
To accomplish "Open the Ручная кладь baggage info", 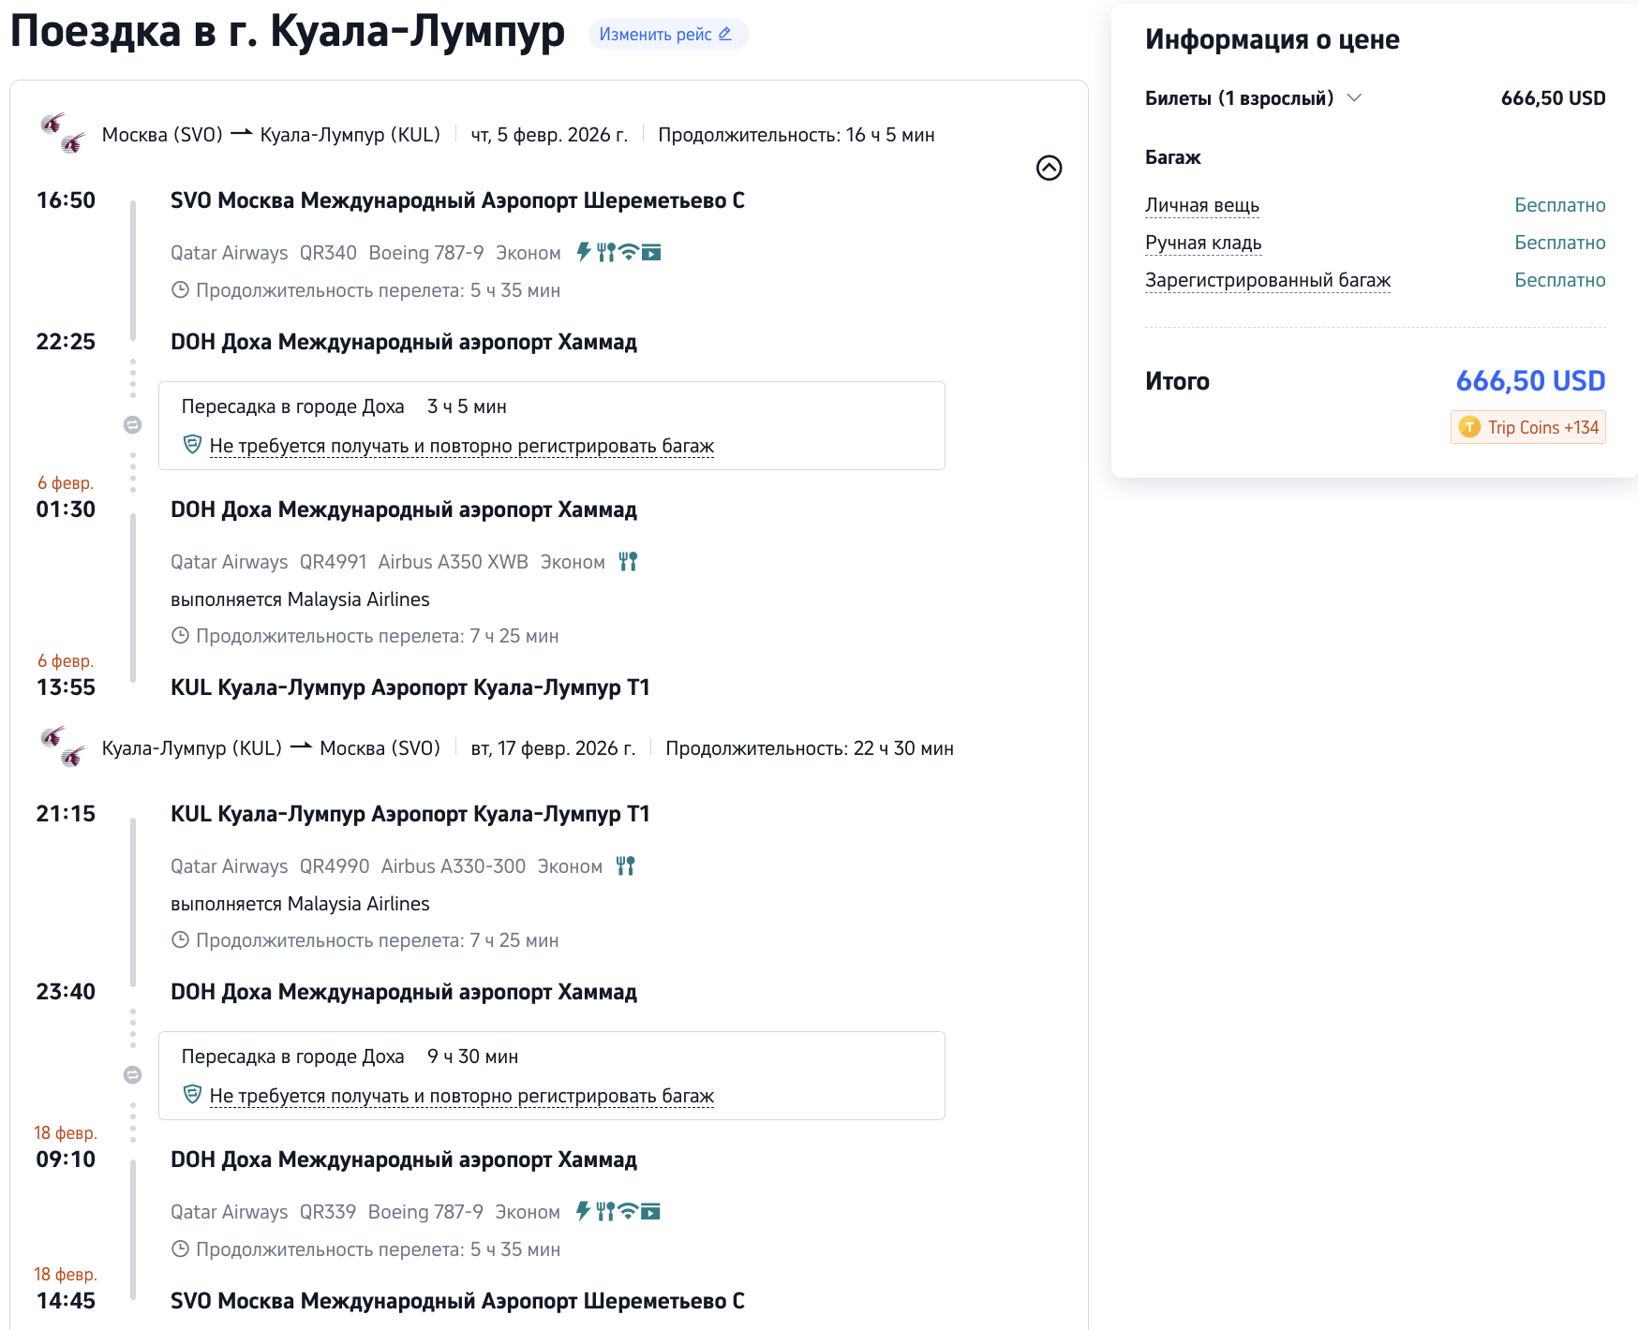I will (x=1202, y=243).
